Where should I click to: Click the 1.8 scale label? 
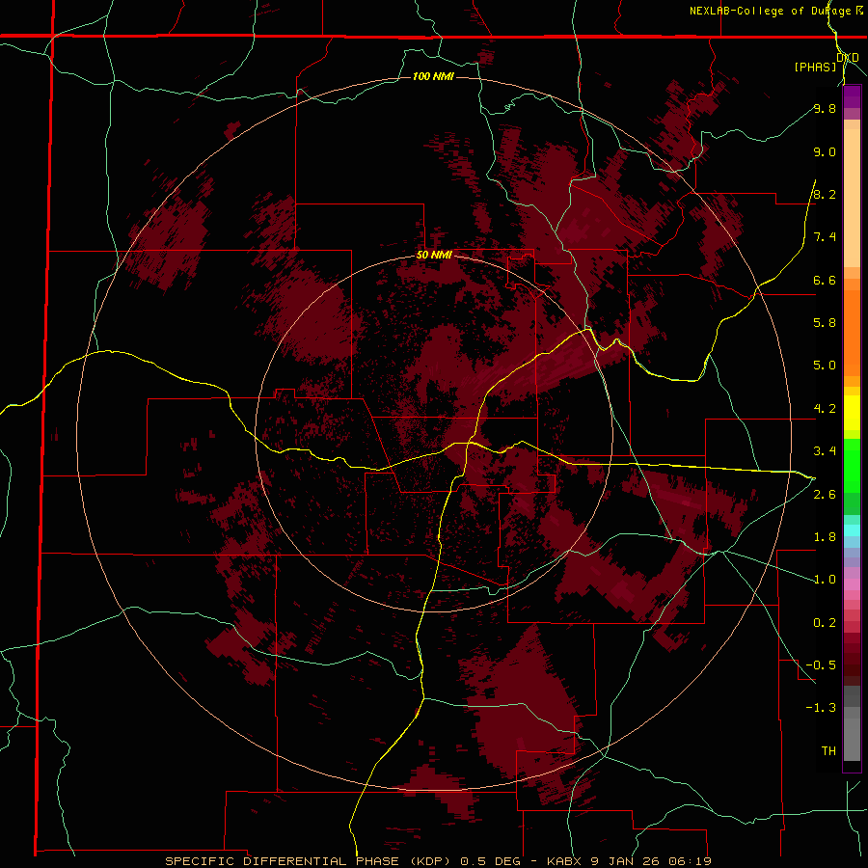825,537
